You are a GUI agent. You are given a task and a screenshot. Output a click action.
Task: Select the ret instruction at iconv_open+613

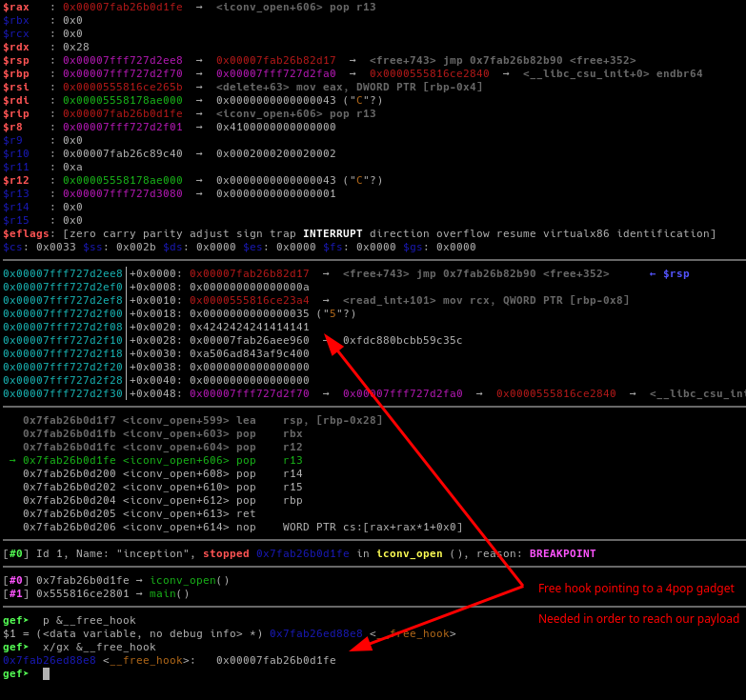pos(246,513)
